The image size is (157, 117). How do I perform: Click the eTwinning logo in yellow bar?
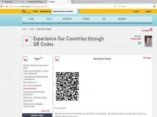click(x=26, y=11)
